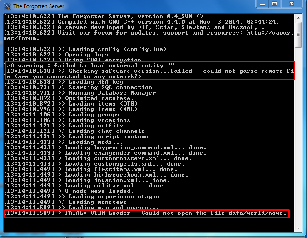Click the 'Loading experience stages' line
Image resolution: width=307 pixels, height=238 pixels.
click(x=82, y=197)
